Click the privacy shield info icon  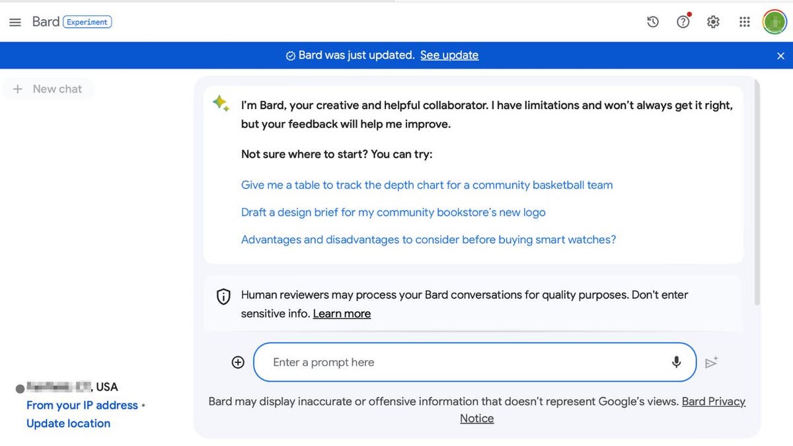click(223, 297)
